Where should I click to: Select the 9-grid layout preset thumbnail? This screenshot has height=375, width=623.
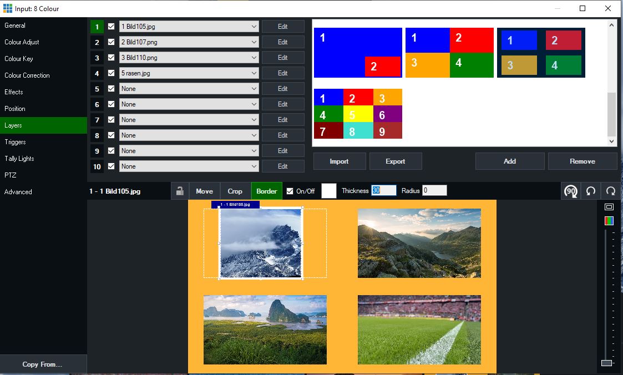tap(358, 114)
